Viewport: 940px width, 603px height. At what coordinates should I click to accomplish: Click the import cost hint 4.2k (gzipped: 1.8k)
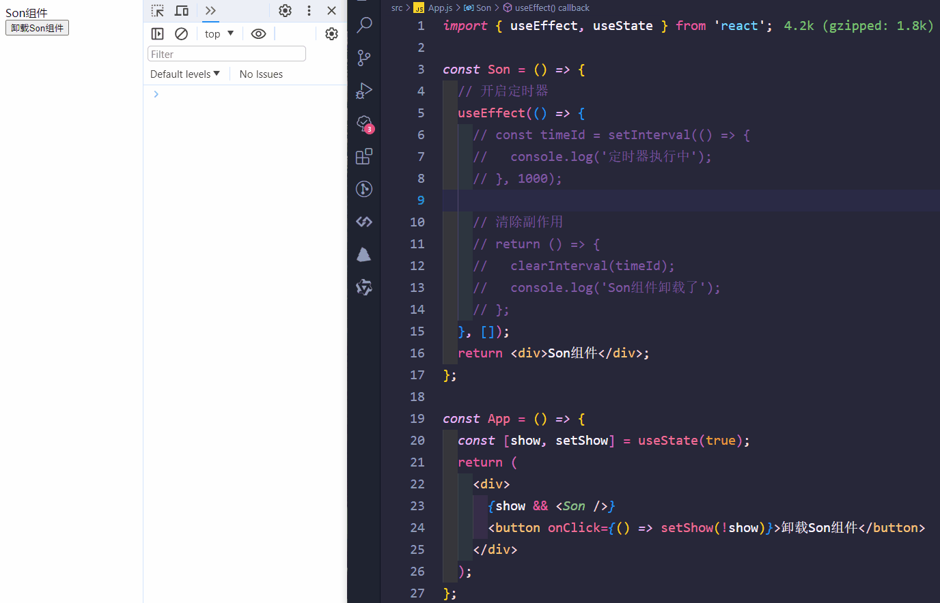coord(859,26)
